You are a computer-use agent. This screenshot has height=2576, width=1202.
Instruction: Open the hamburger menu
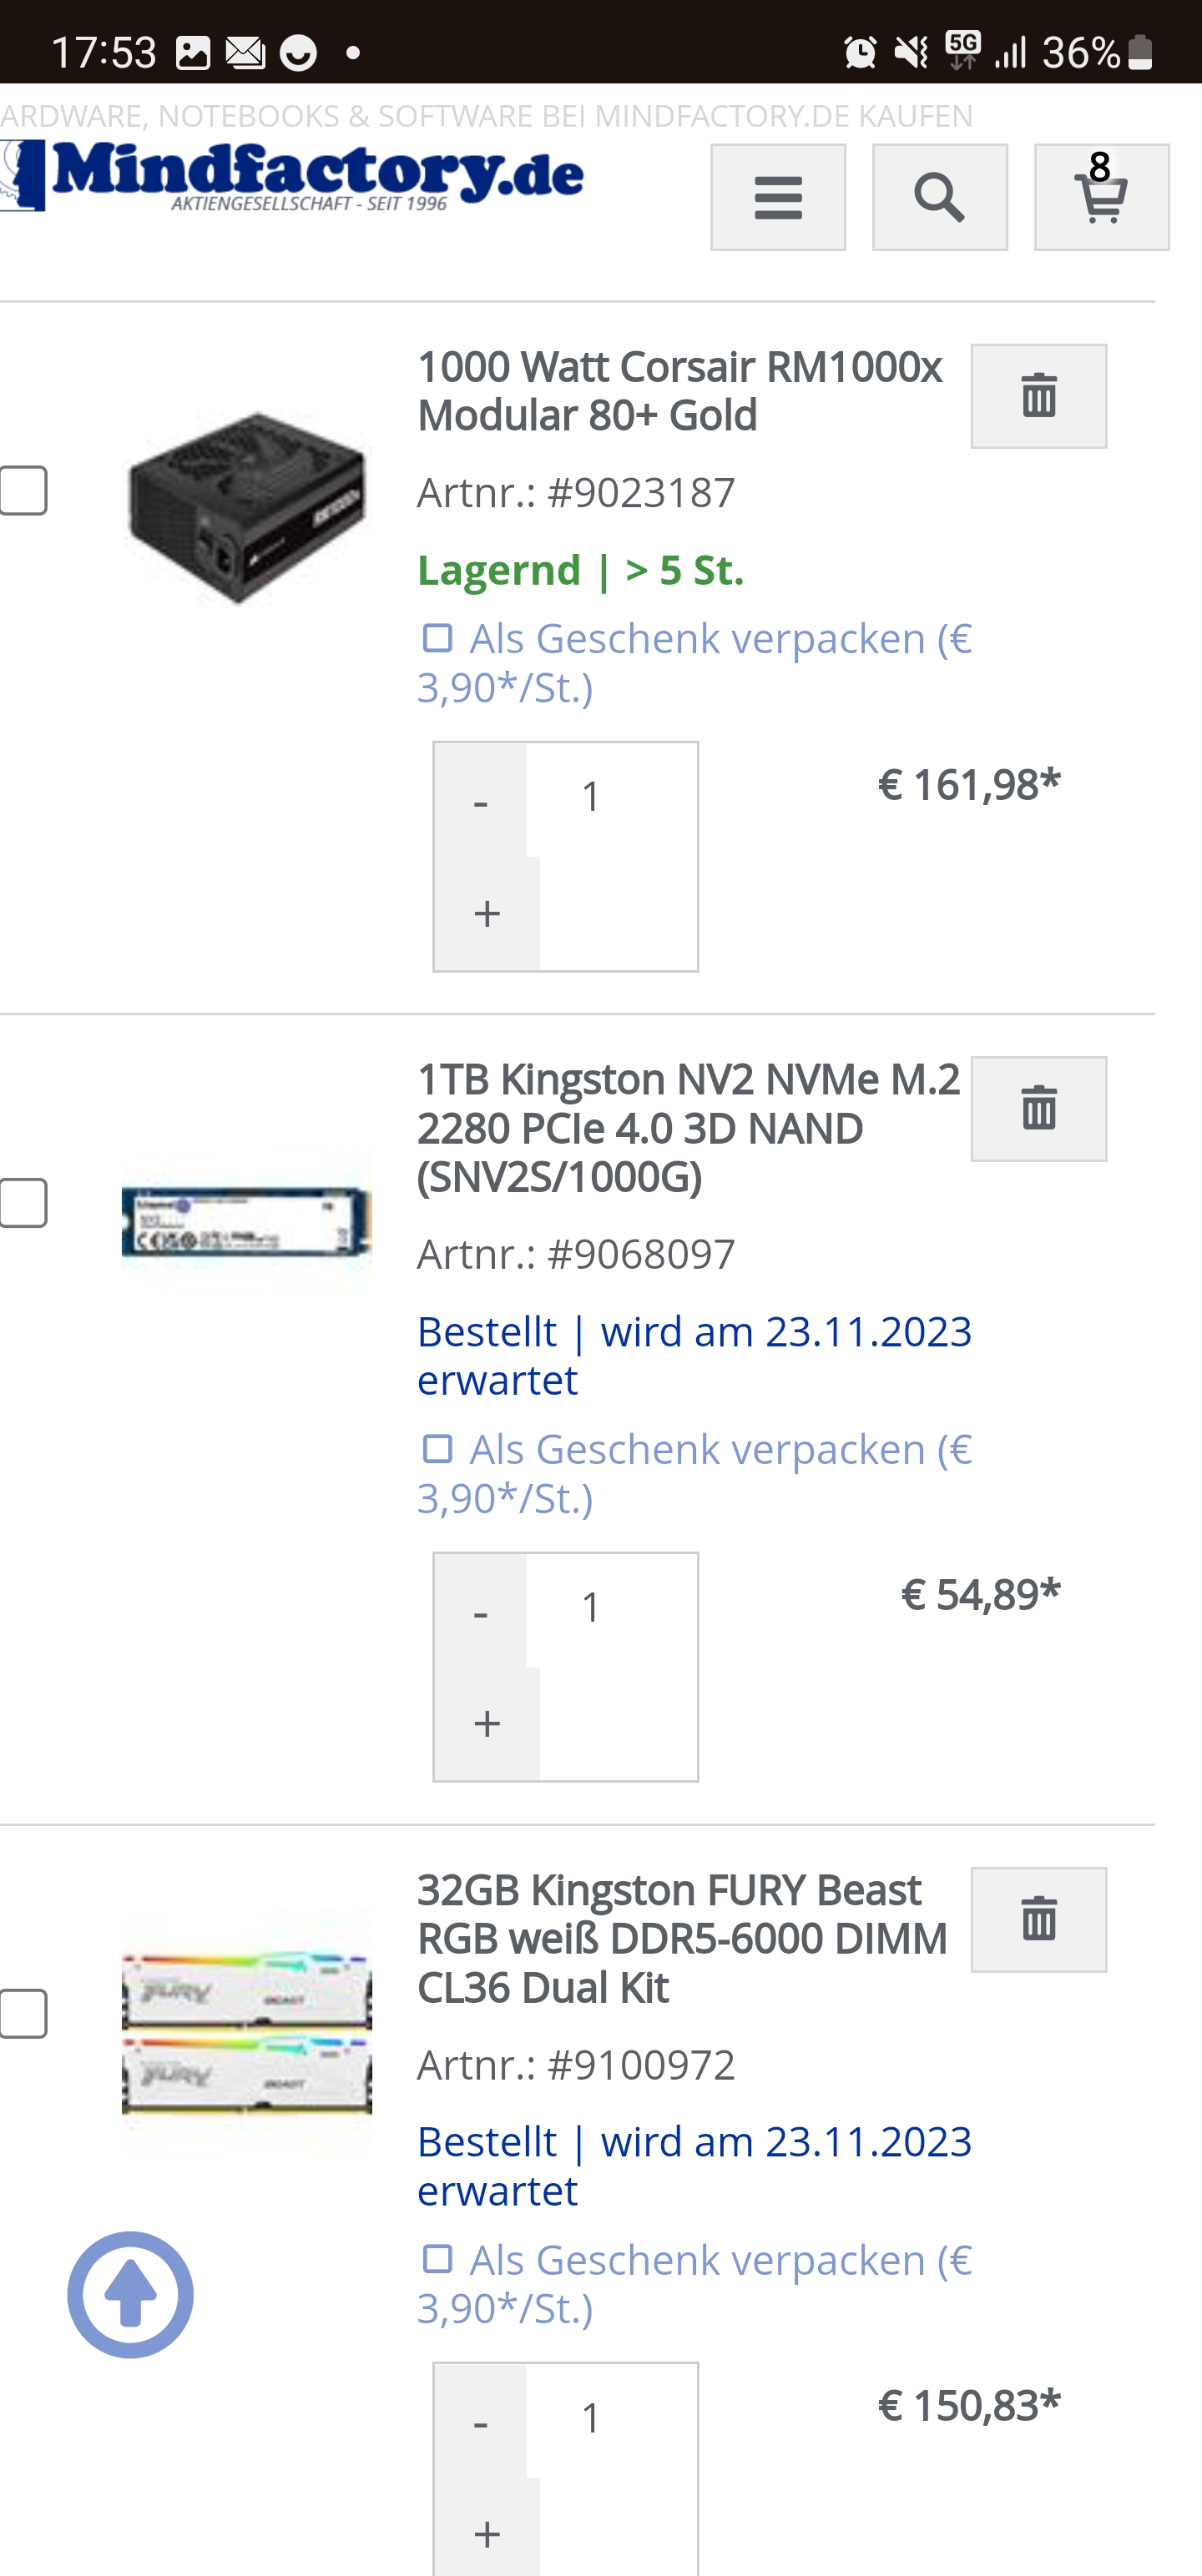[x=778, y=197]
